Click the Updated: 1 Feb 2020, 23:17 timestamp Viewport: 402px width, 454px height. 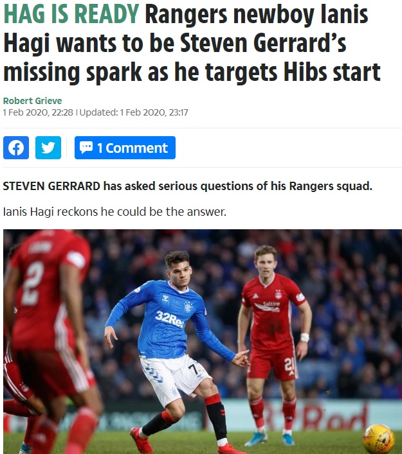[134, 112]
